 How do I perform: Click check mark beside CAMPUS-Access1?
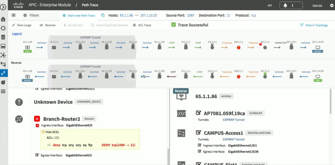199,132
